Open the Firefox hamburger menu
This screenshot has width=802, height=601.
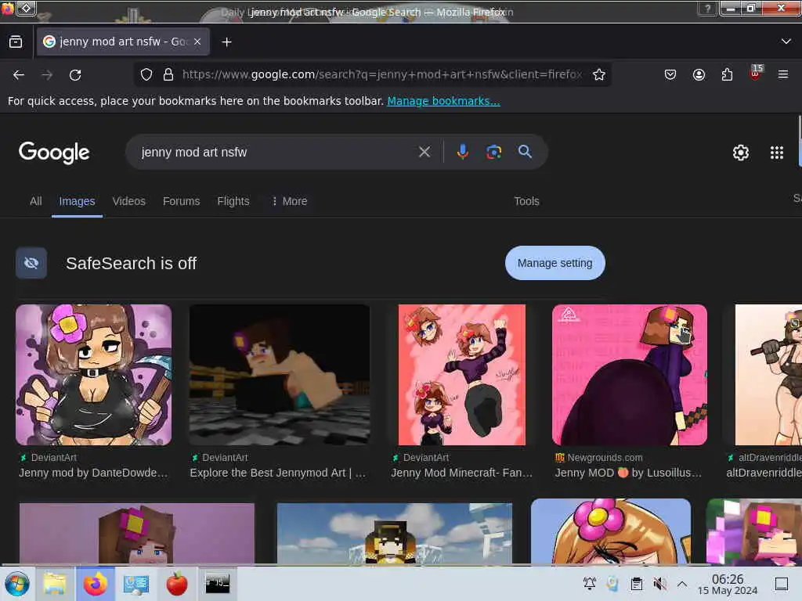(783, 74)
